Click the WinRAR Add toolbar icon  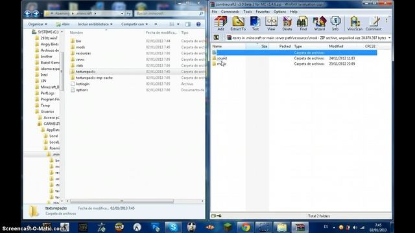click(x=220, y=23)
